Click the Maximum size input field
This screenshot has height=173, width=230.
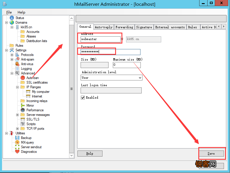pos(127,65)
